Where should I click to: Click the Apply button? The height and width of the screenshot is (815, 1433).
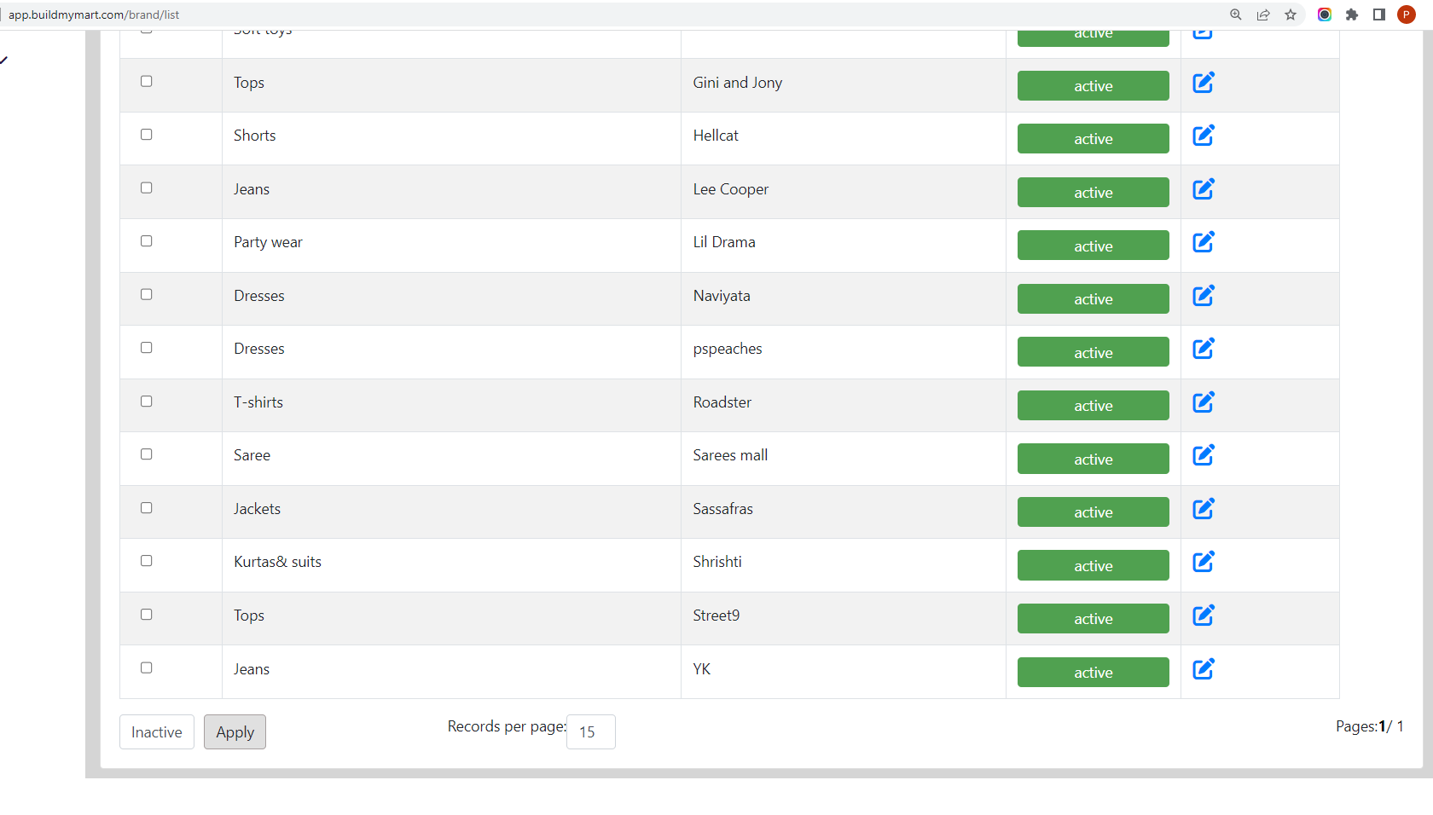235,732
